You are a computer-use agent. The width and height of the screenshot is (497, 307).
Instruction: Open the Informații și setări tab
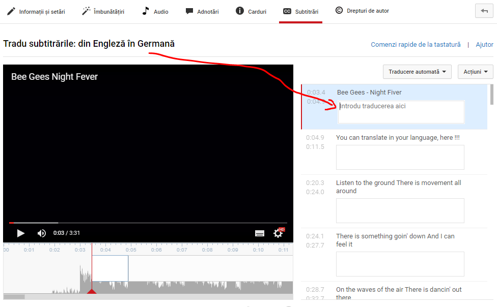pos(36,12)
